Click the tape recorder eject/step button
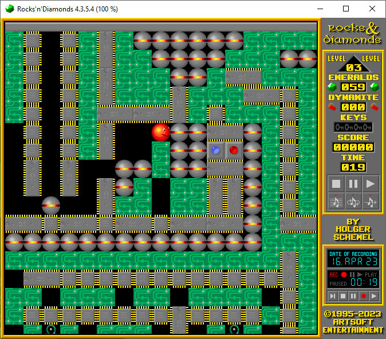This screenshot has width=386, height=339. [x=333, y=296]
